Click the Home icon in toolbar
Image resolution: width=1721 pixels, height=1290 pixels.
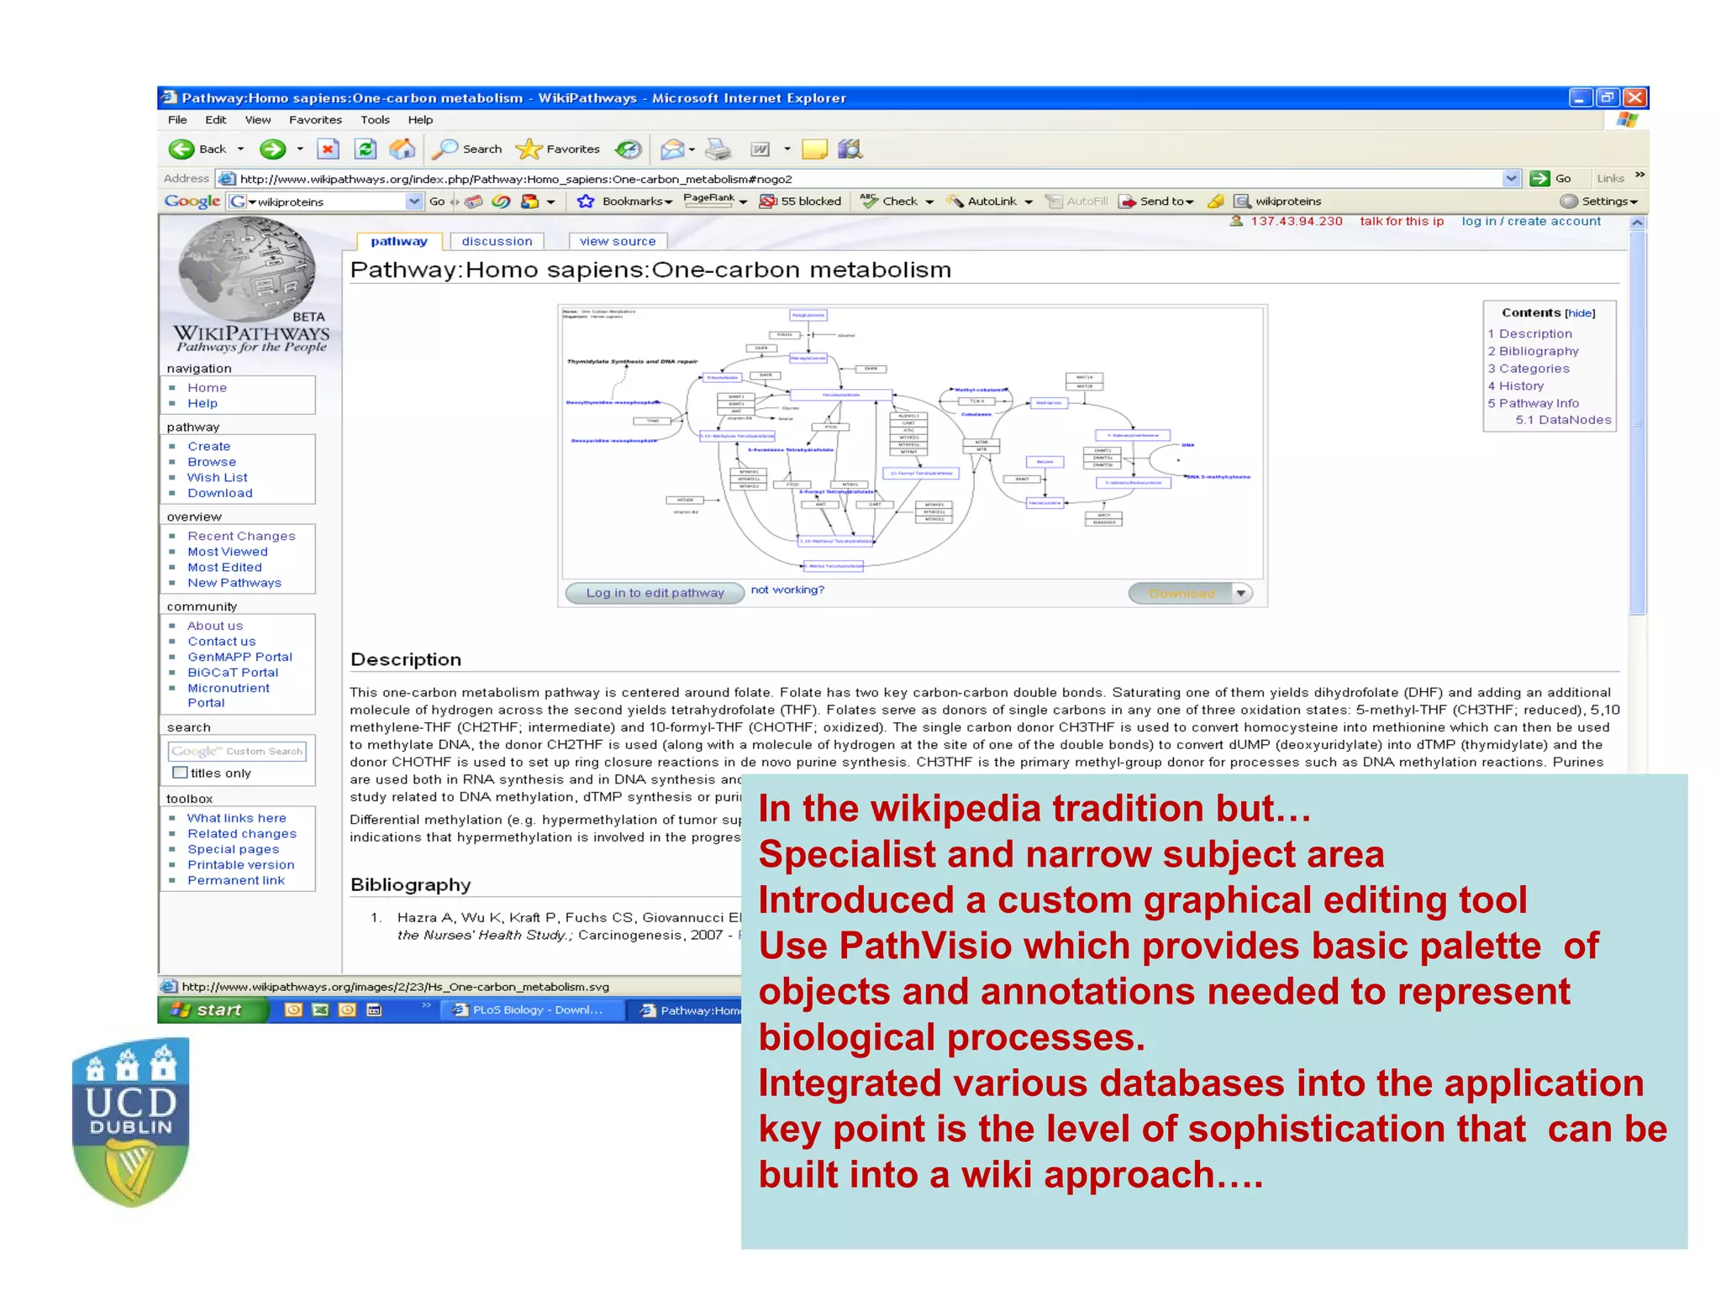(x=403, y=149)
